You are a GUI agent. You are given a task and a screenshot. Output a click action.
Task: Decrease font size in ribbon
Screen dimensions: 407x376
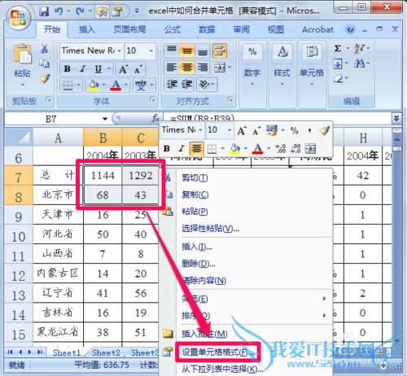pyautogui.click(x=138, y=69)
